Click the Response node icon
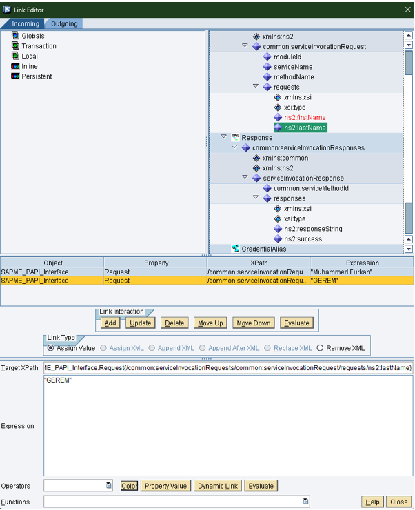The width and height of the screenshot is (415, 510). (x=235, y=137)
